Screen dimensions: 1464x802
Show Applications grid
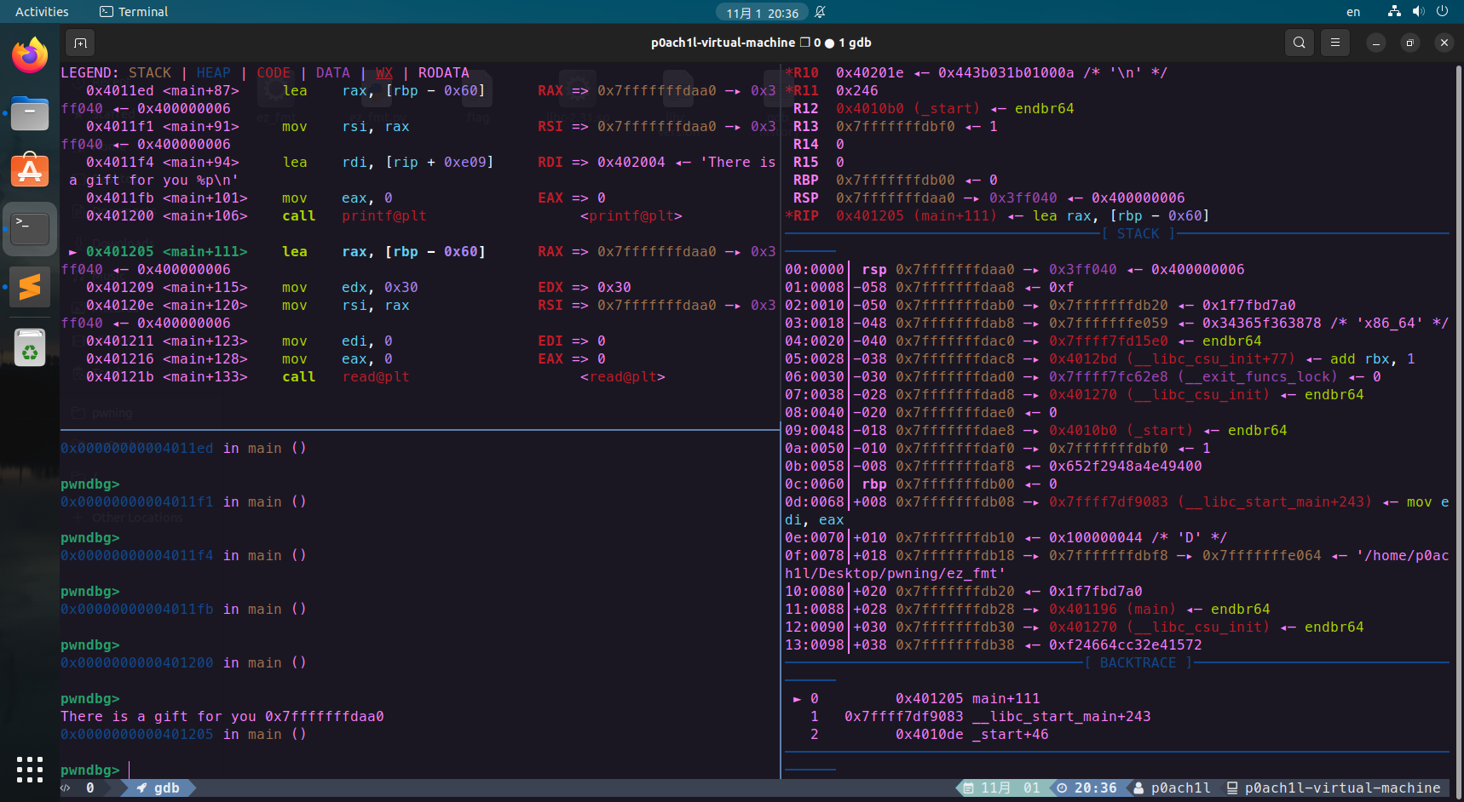pos(30,769)
